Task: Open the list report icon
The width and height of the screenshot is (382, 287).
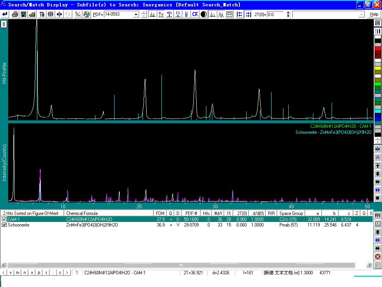Action: (42, 15)
